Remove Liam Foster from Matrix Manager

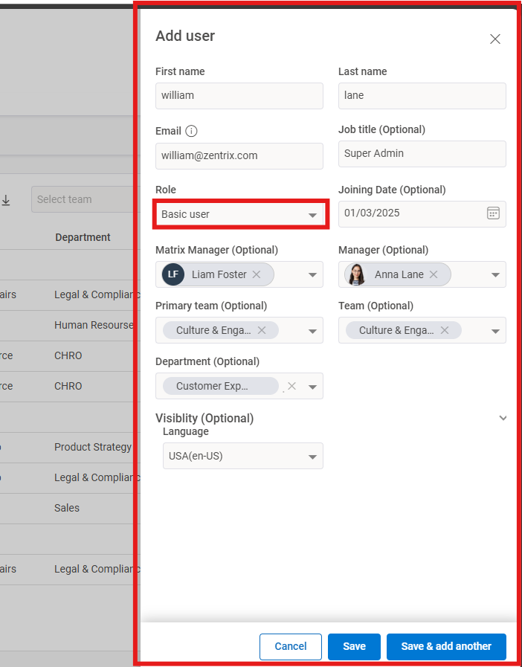click(256, 274)
